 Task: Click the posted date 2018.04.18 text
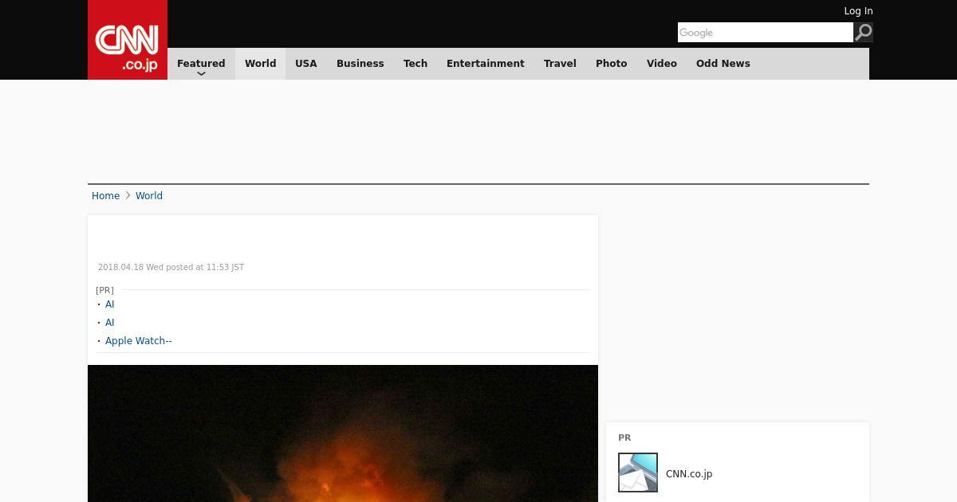(x=171, y=268)
